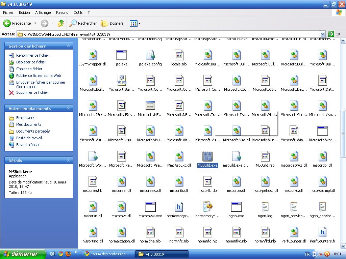This screenshot has height=259, width=346.
Task: Click the Up one folder toolbar icon
Action: click(x=60, y=23)
